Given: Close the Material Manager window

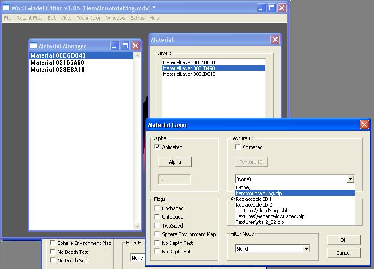Looking at the screenshot, I should tap(136, 46).
